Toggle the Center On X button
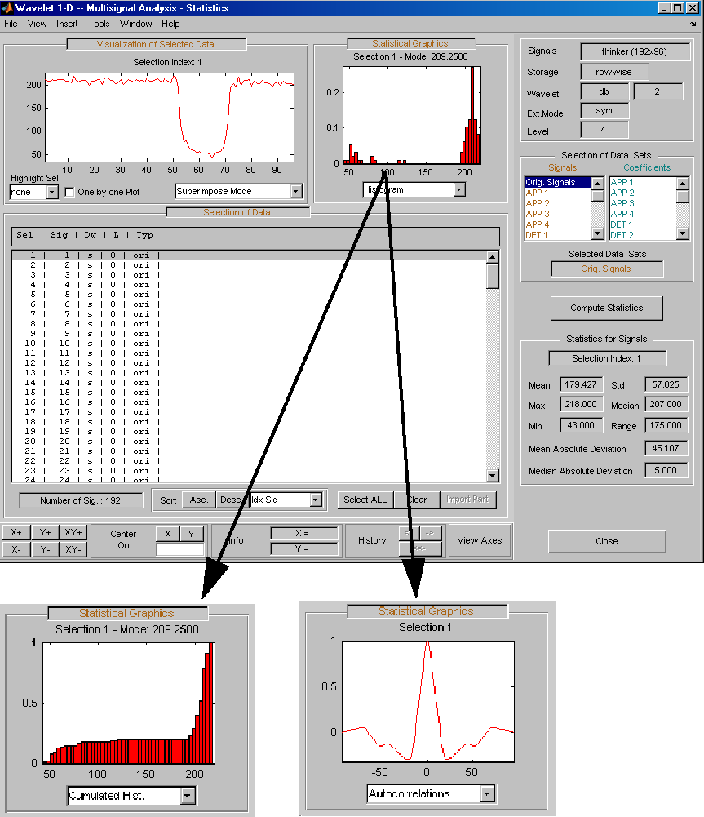Viewport: 704px width, 817px height. click(x=168, y=534)
